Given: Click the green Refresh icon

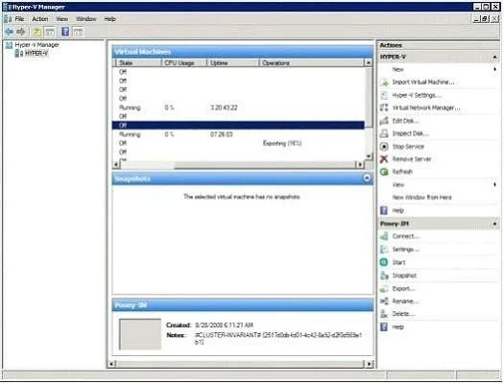Looking at the screenshot, I should coord(384,172).
